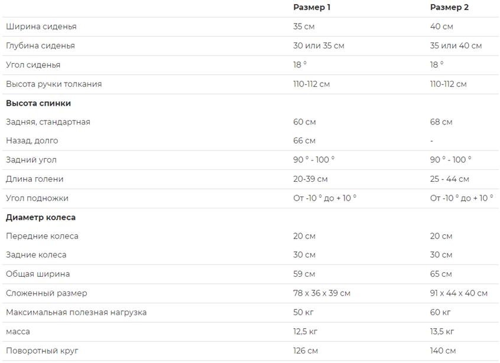Click the "Размер 2" column header
The height and width of the screenshot is (363, 500).
(x=449, y=8)
